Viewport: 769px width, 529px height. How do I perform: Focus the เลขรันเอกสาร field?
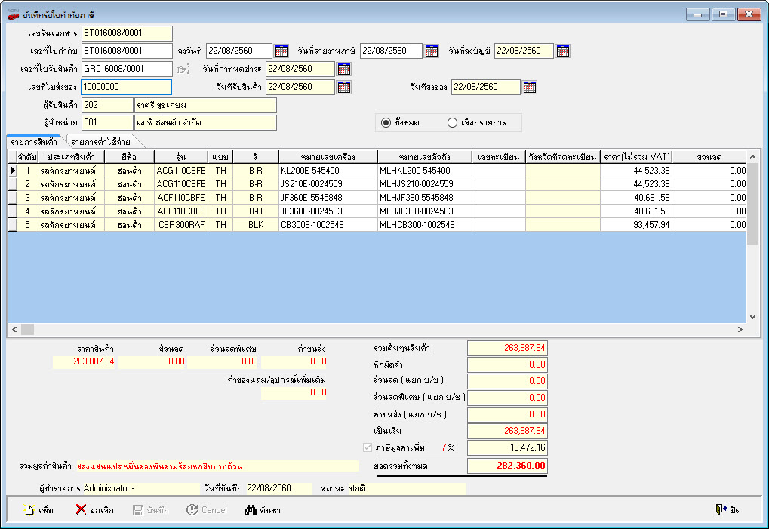tap(127, 33)
